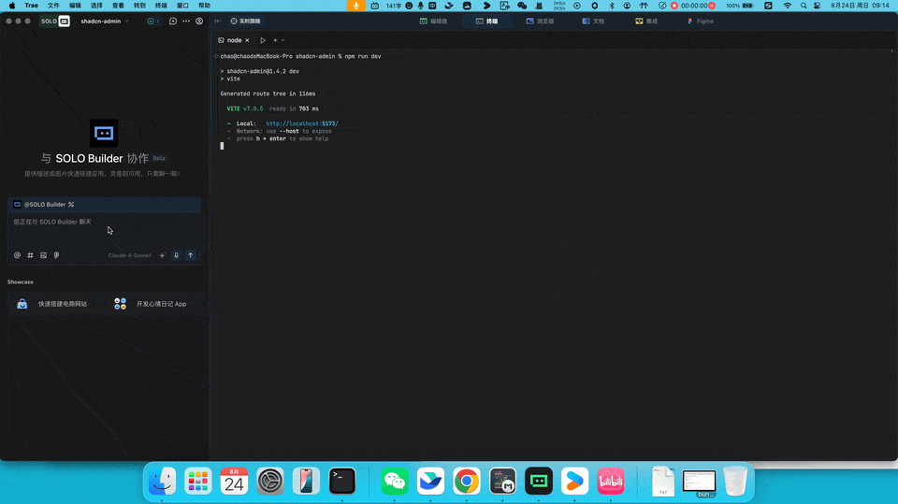Open the 帮助 Help menu
The width and height of the screenshot is (898, 504).
[x=205, y=6]
